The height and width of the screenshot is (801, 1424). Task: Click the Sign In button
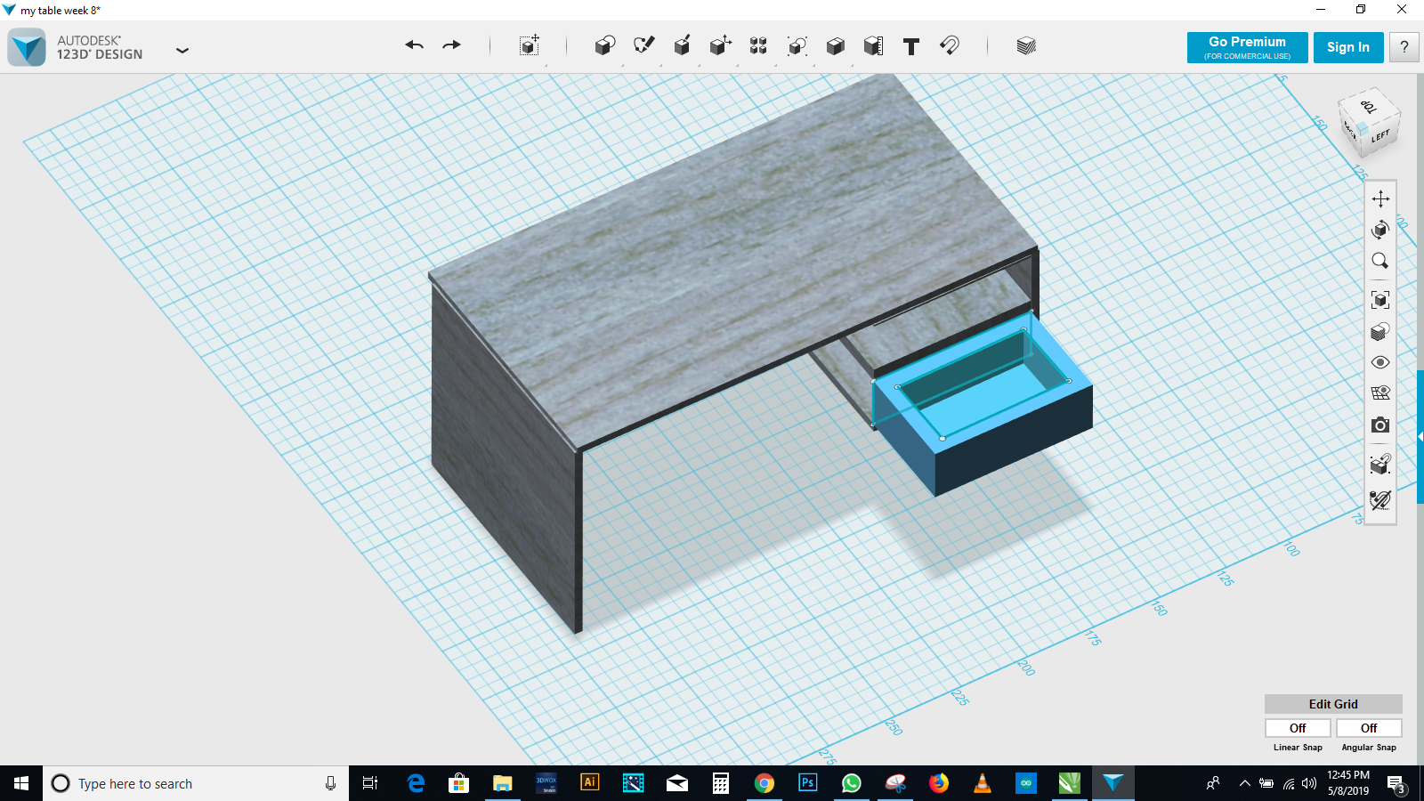click(x=1347, y=47)
